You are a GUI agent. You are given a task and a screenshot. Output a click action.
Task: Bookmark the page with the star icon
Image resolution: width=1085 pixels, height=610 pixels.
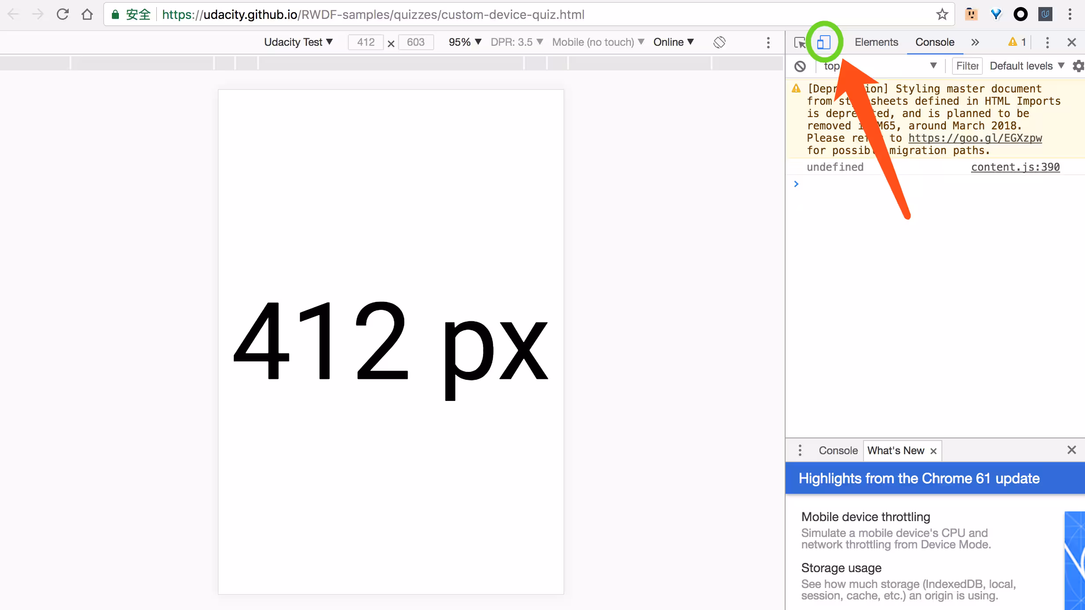pos(942,15)
